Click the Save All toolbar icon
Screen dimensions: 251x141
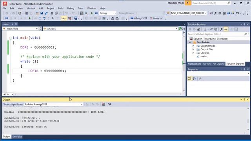click(x=46, y=13)
